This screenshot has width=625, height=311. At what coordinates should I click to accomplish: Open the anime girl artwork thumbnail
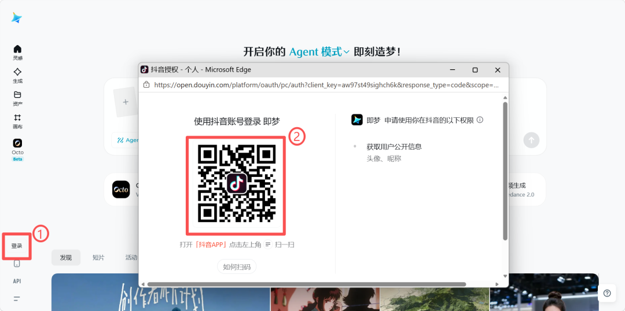(325, 299)
